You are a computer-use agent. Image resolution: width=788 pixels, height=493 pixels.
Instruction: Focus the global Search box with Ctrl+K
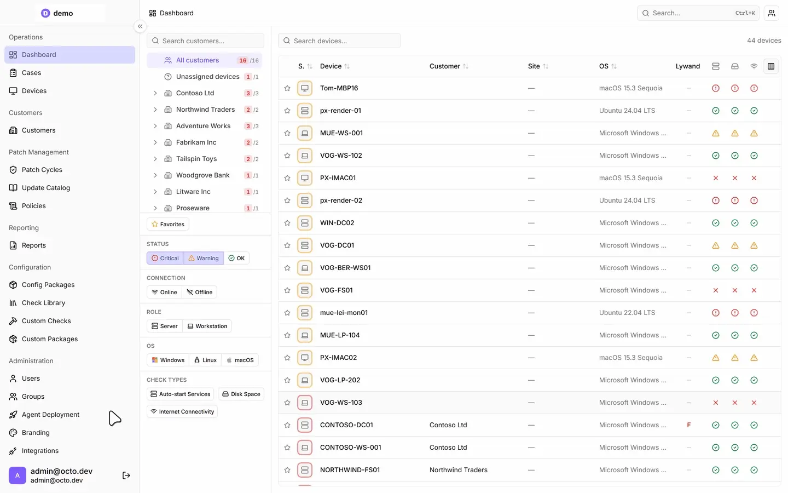coord(698,13)
